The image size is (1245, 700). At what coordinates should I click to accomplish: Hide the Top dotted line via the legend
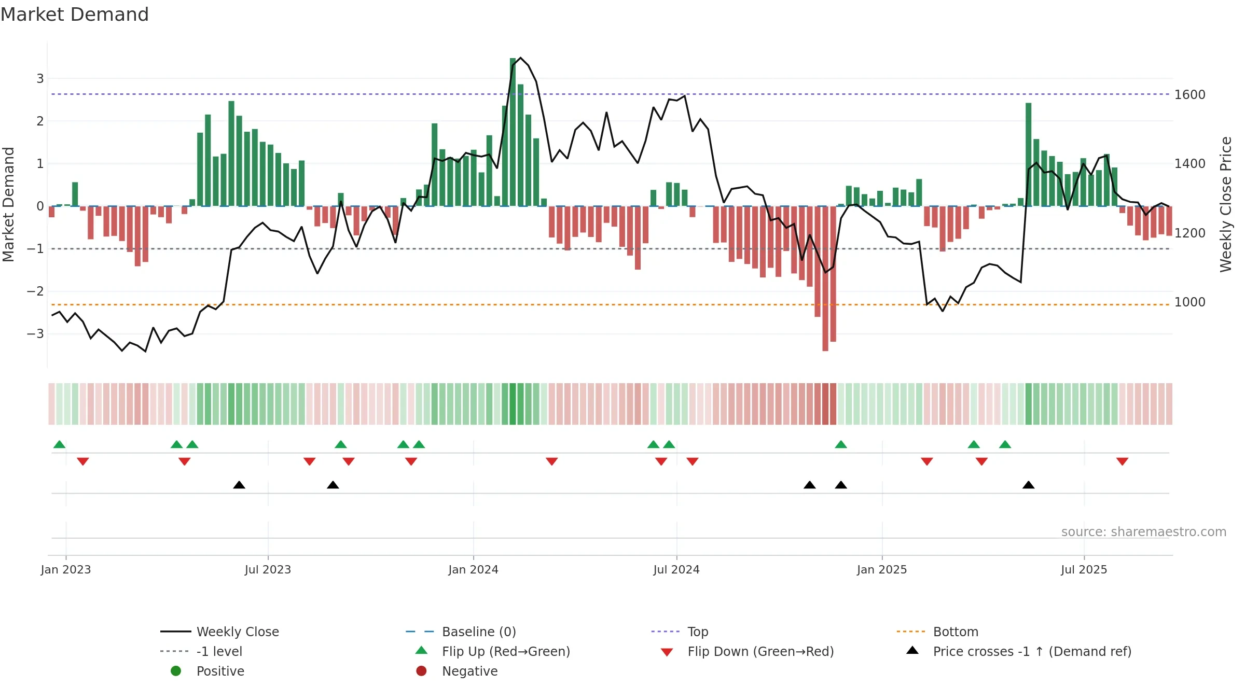click(x=680, y=632)
